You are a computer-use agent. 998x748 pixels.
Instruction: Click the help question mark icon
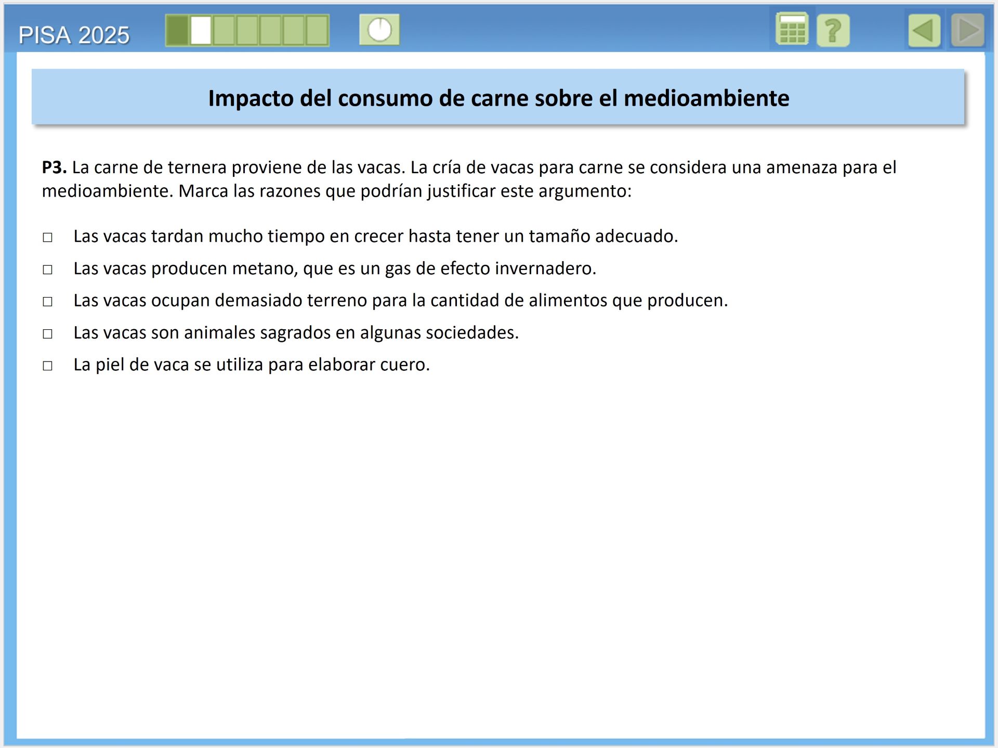coord(833,31)
